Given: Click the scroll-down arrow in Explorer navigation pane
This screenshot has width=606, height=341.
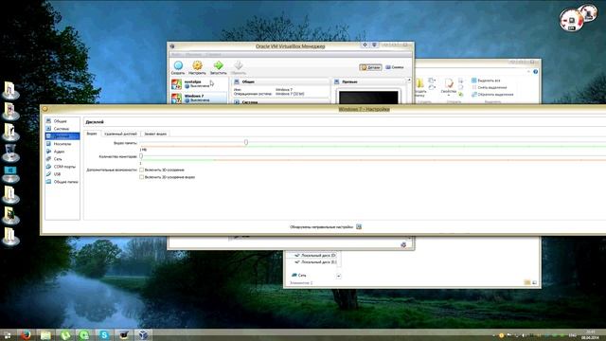Looking at the screenshot, I should click(339, 276).
